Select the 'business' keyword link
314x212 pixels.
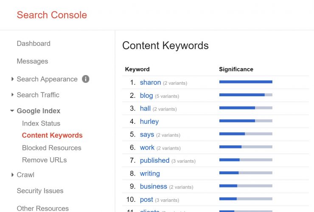[x=153, y=187]
